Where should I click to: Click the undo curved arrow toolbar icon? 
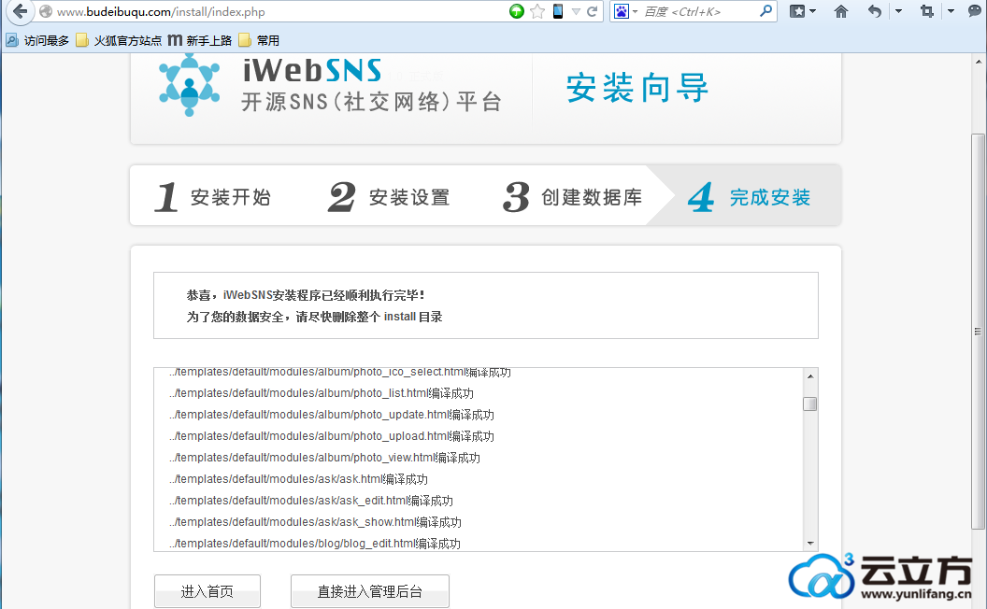(x=874, y=11)
